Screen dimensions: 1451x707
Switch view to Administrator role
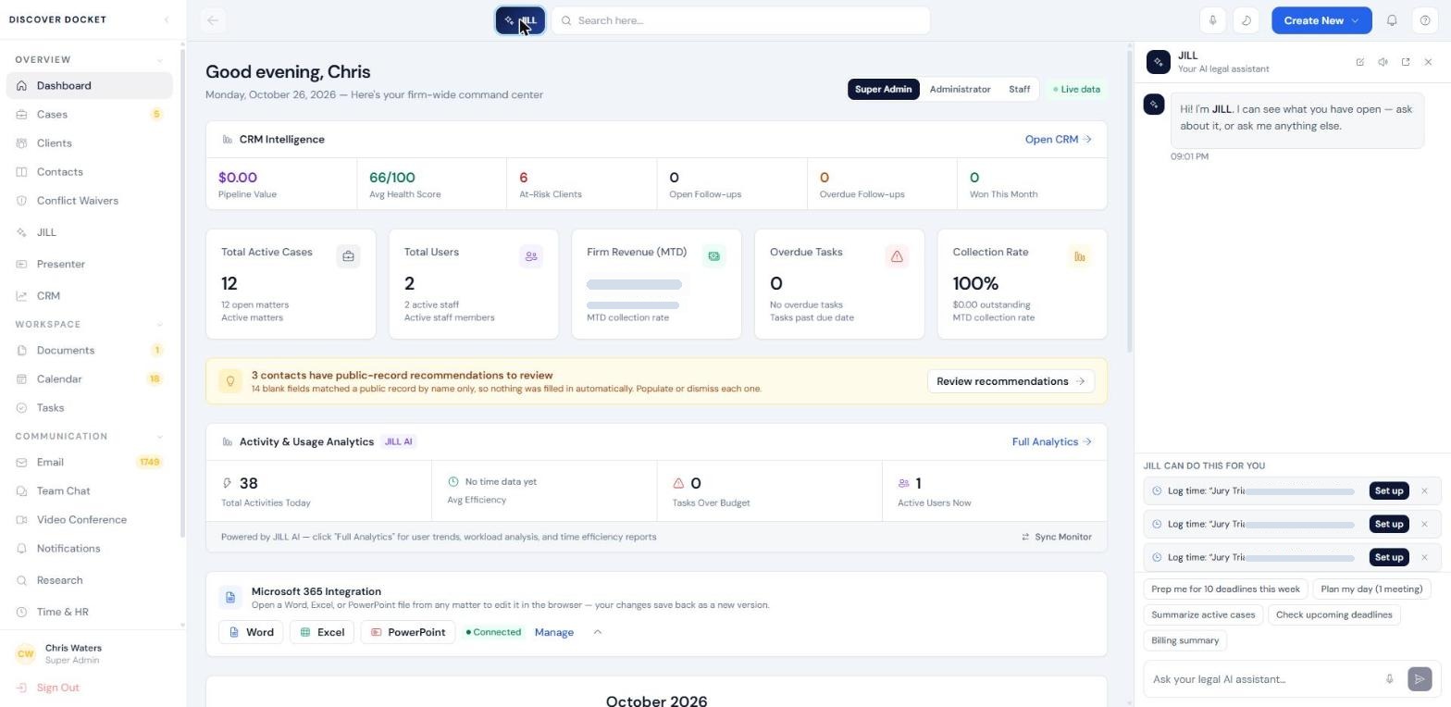960,90
